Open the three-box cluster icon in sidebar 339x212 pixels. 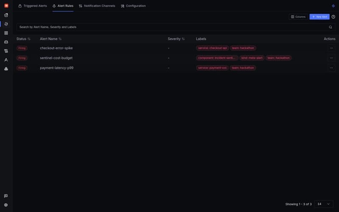click(6, 69)
